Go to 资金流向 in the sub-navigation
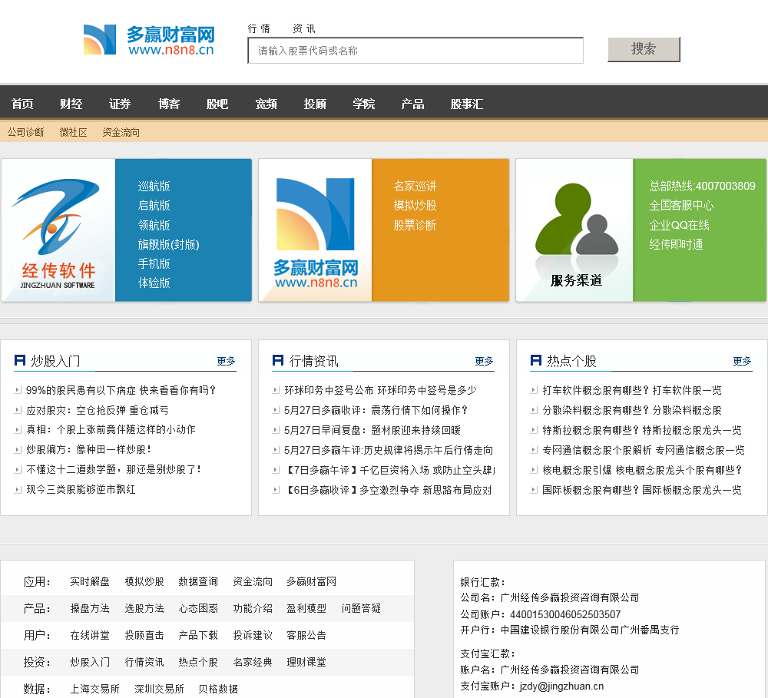 point(121,132)
